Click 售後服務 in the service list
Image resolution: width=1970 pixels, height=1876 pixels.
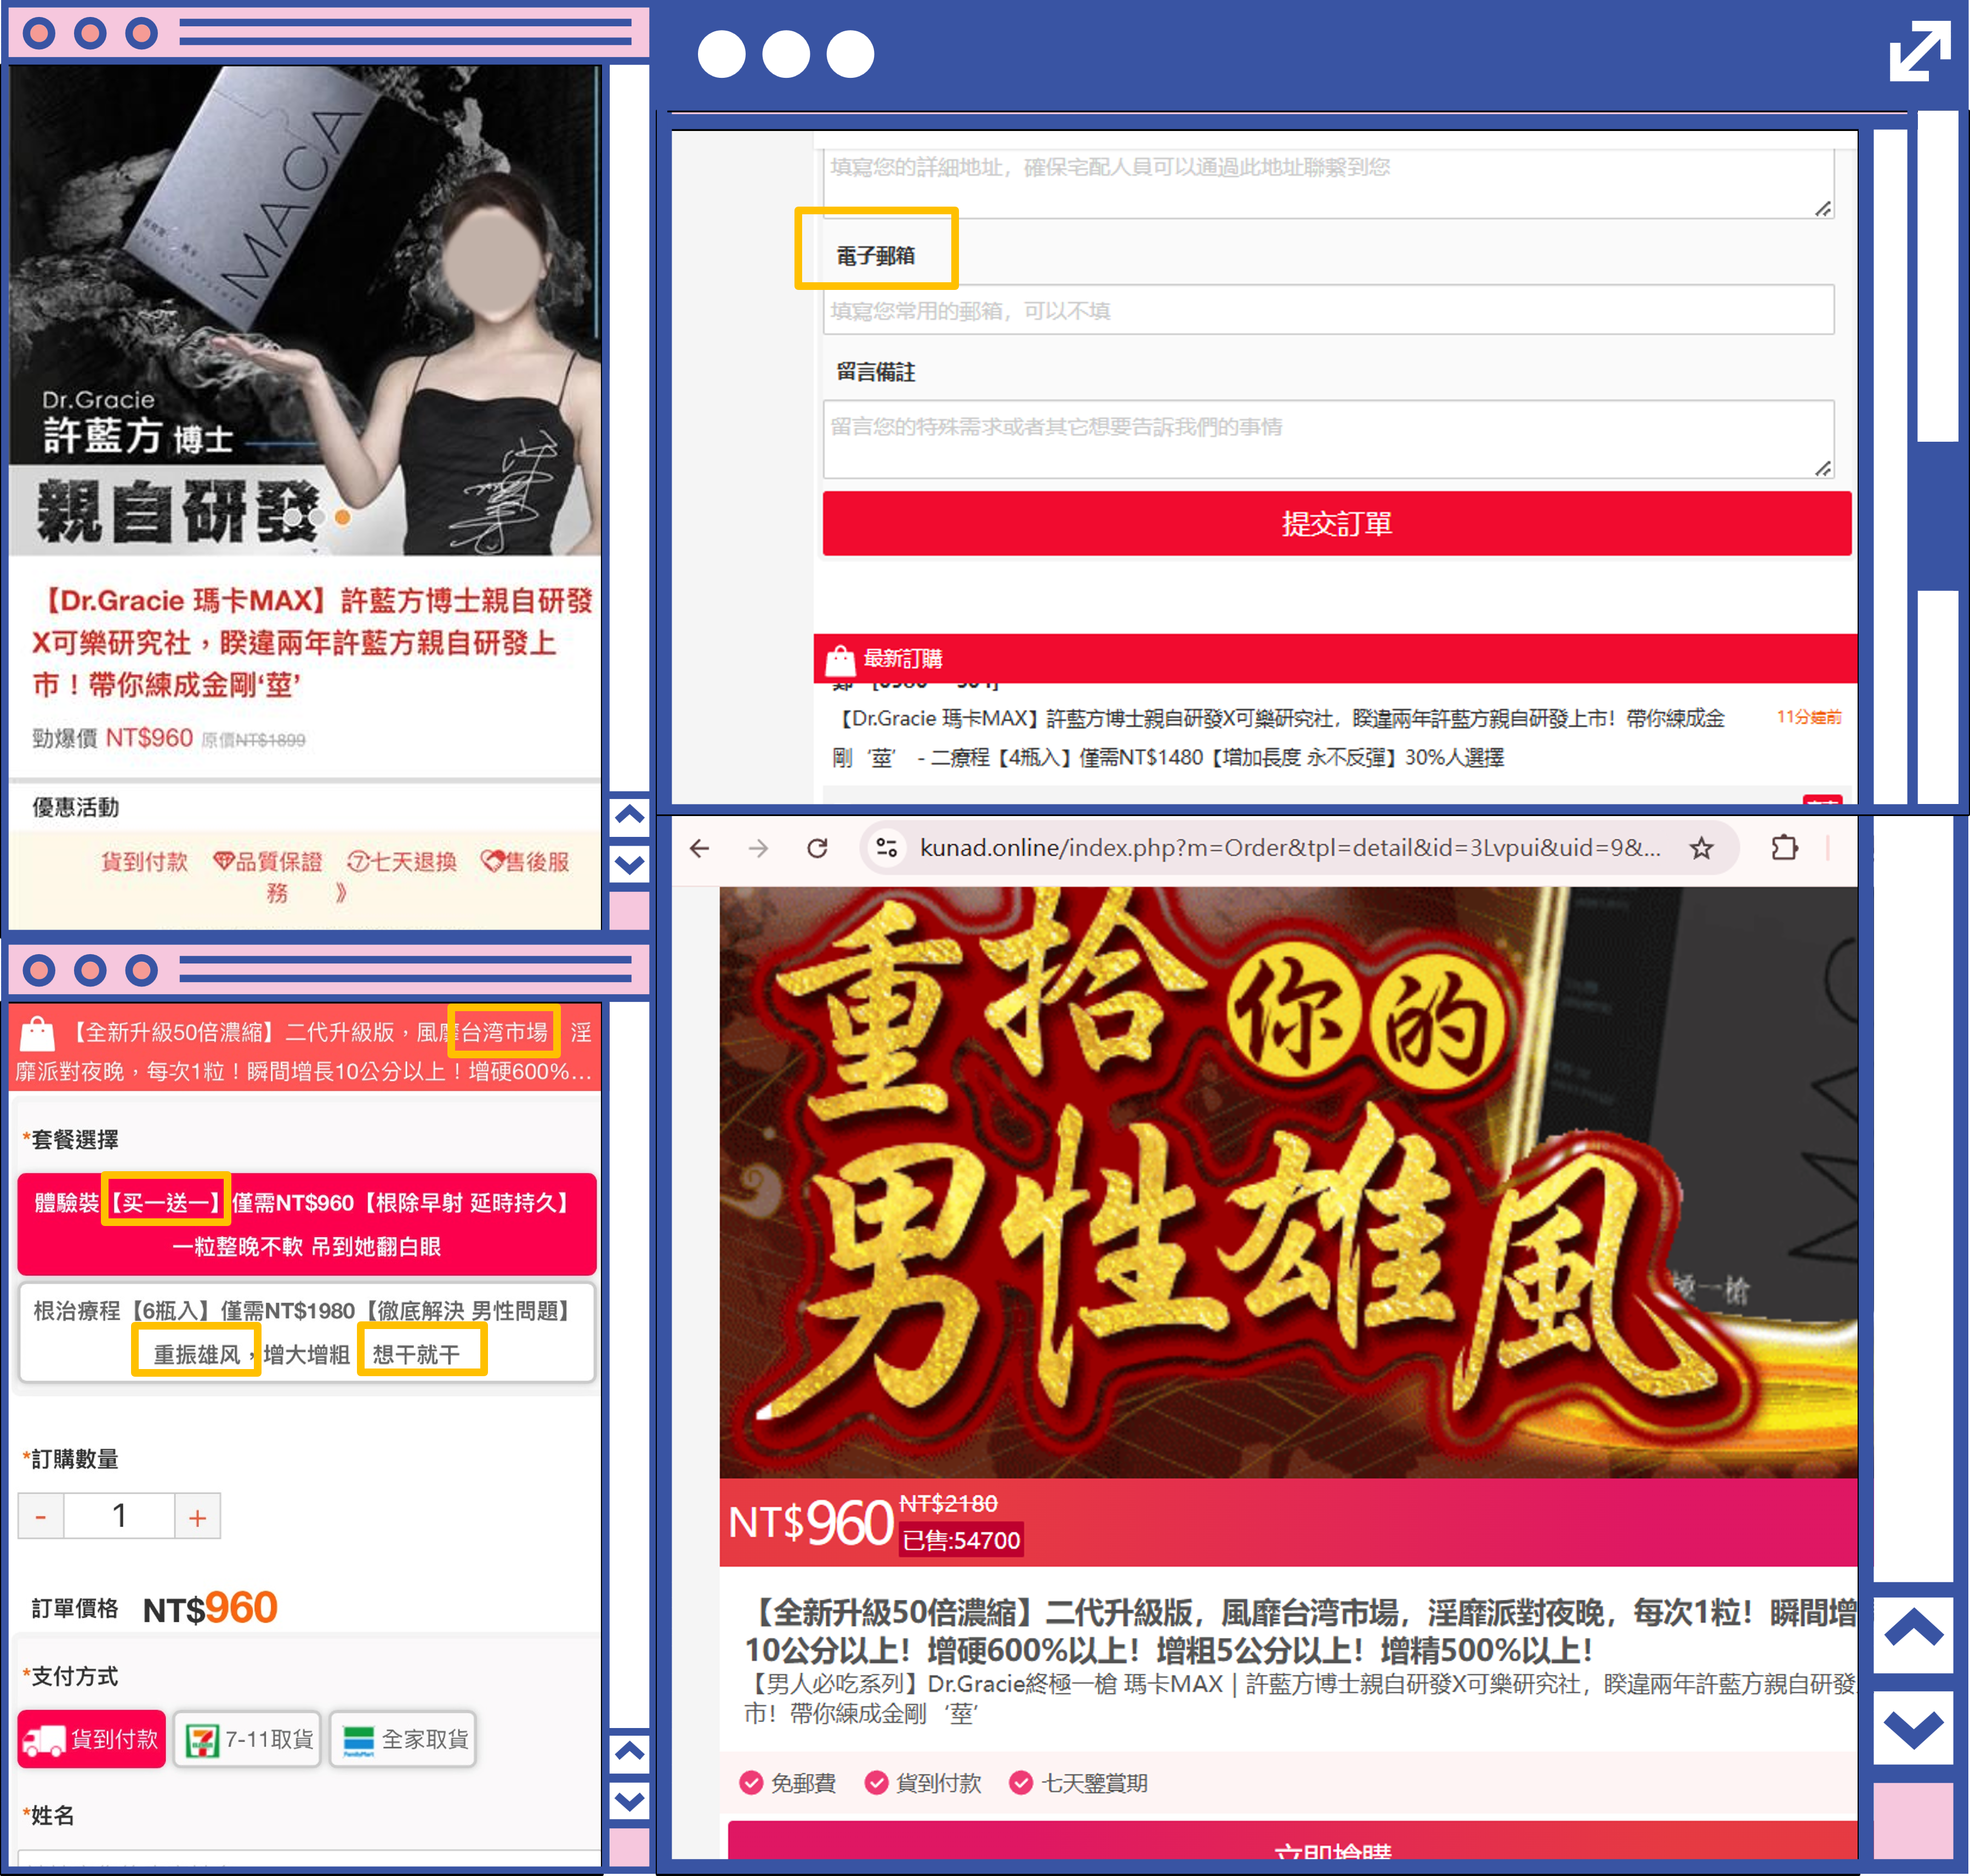(x=524, y=862)
